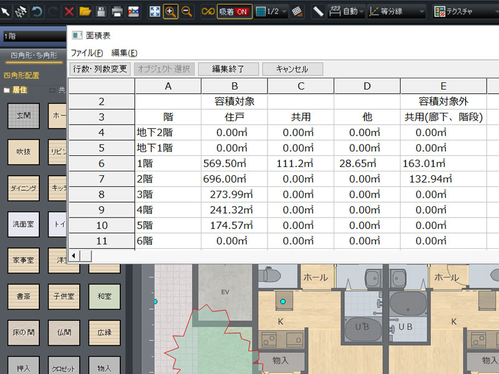Click the 編集終了 button
The width and height of the screenshot is (499, 374).
[x=228, y=69]
